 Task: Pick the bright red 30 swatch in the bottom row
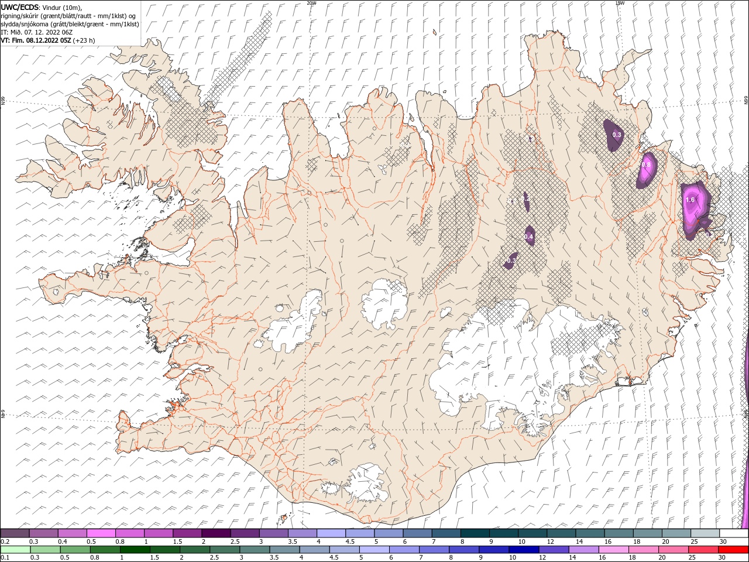coord(734,550)
